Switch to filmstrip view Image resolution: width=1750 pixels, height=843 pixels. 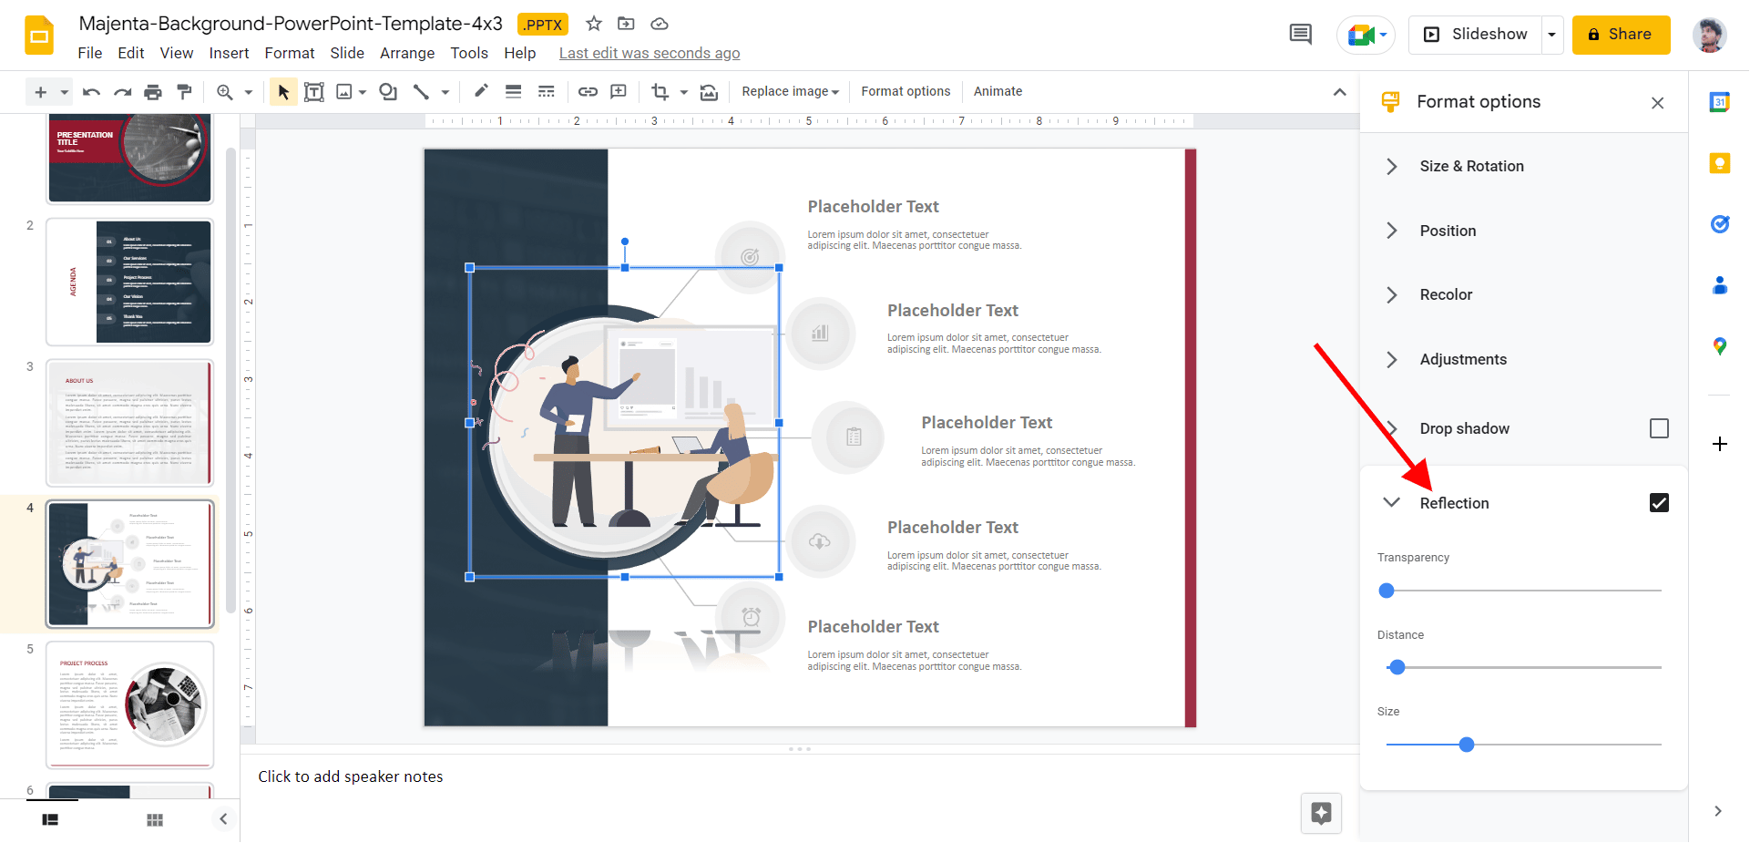click(50, 820)
